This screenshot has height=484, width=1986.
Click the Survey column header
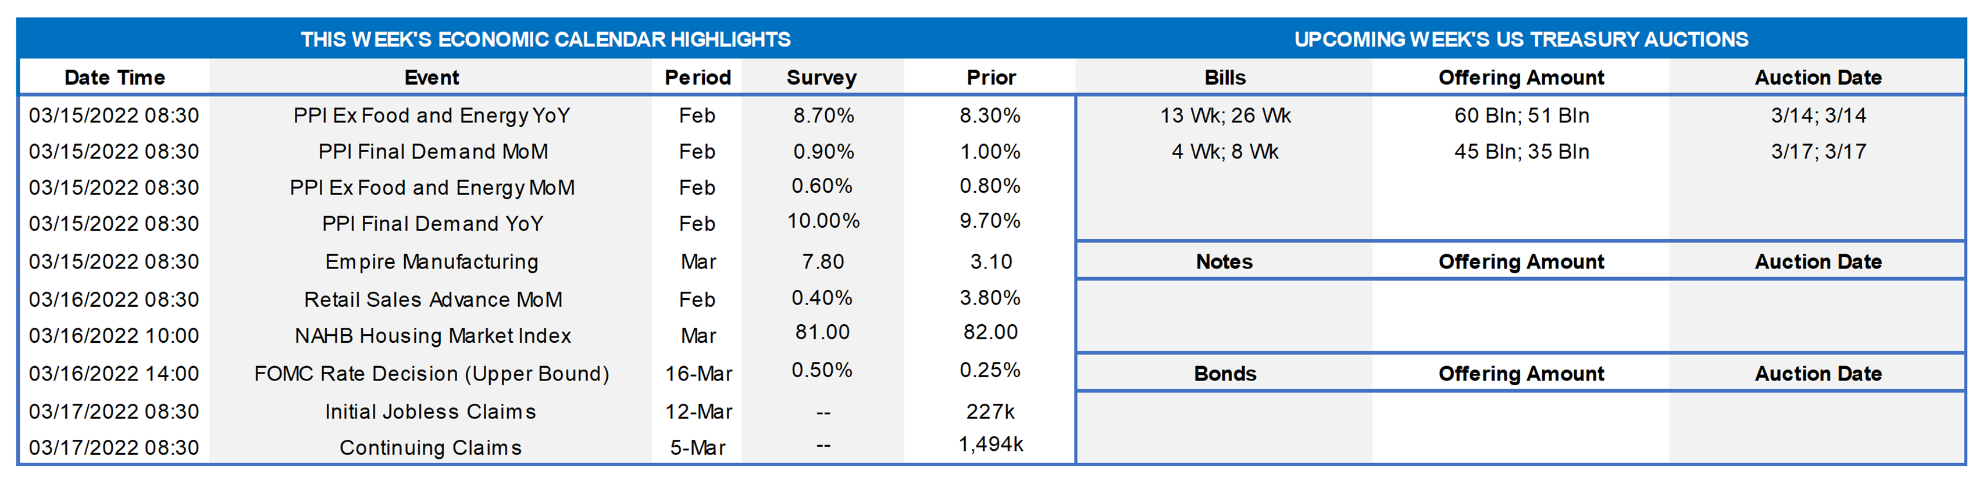tap(821, 78)
